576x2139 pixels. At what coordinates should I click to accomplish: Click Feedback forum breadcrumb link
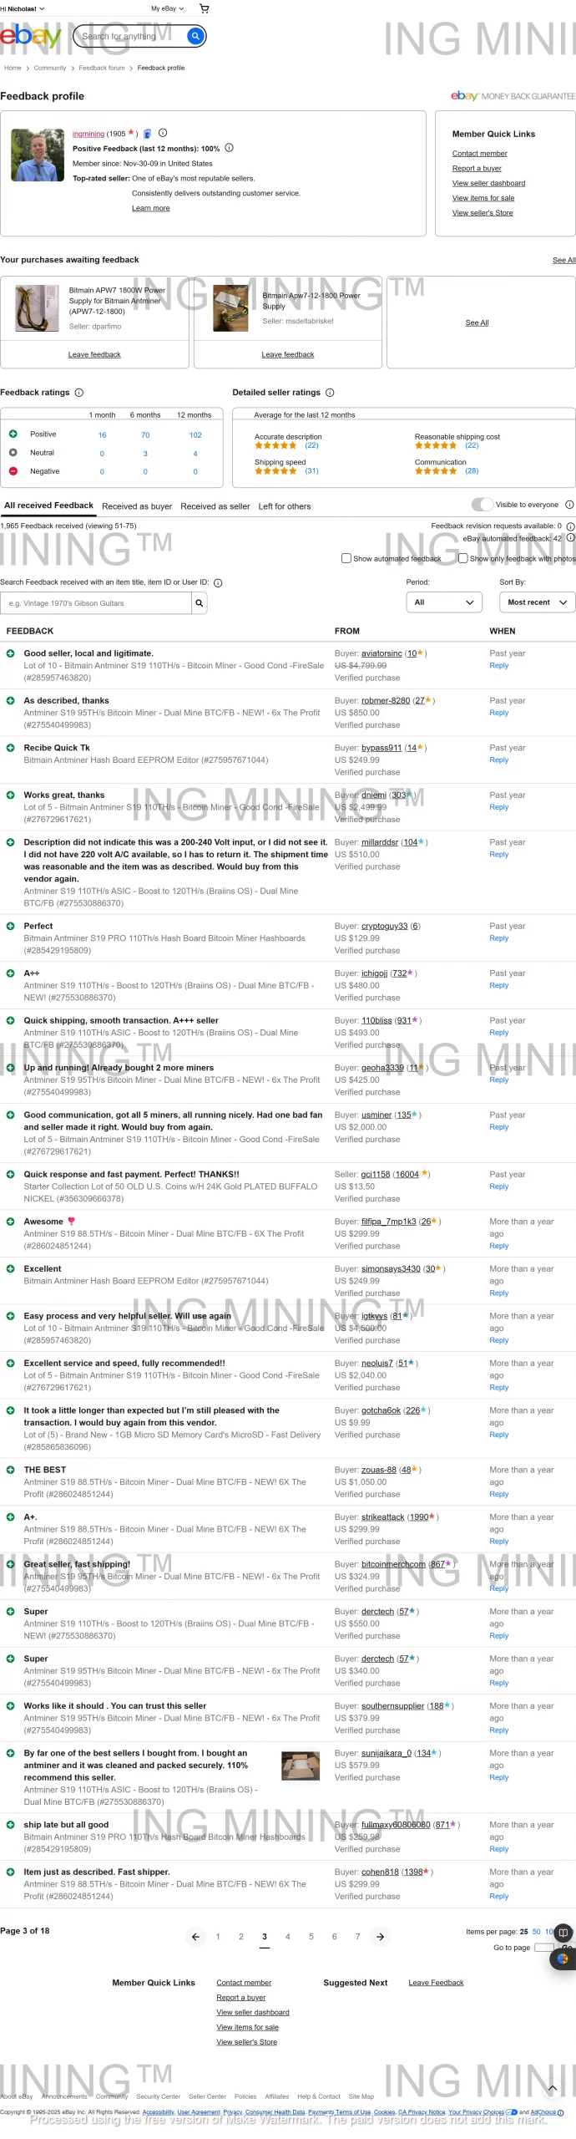[102, 68]
